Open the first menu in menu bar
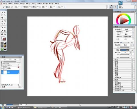Screen dimensions: 137x109 click(5, 3)
